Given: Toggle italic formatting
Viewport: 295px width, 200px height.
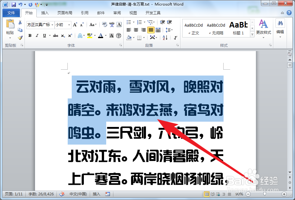Looking at the screenshot, I should pos(37,35).
